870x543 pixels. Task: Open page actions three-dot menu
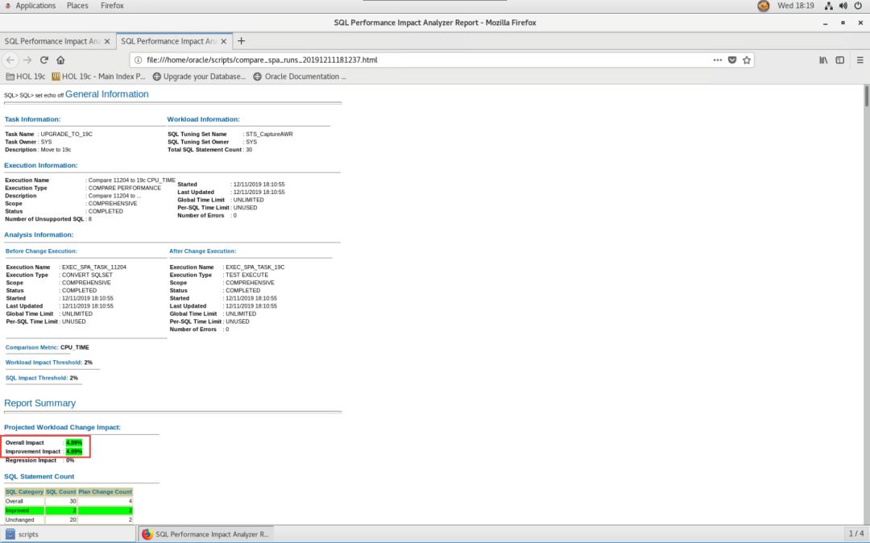[718, 60]
